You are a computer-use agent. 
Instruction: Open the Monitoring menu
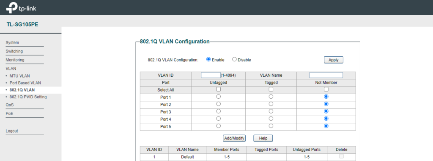15,60
